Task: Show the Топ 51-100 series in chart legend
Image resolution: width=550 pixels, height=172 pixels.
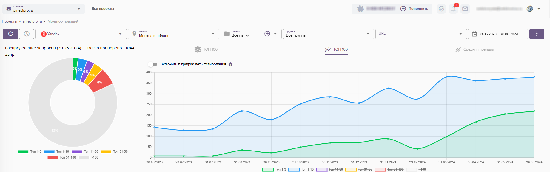Action: click(x=389, y=169)
